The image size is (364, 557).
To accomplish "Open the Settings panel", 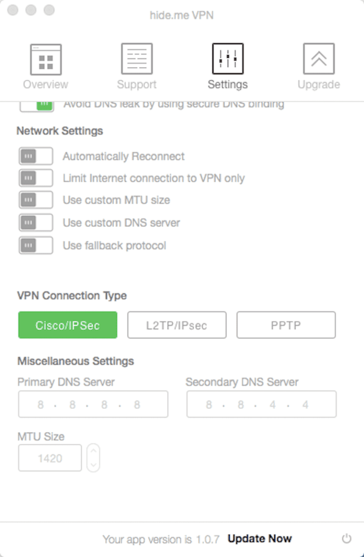I will pos(227,64).
